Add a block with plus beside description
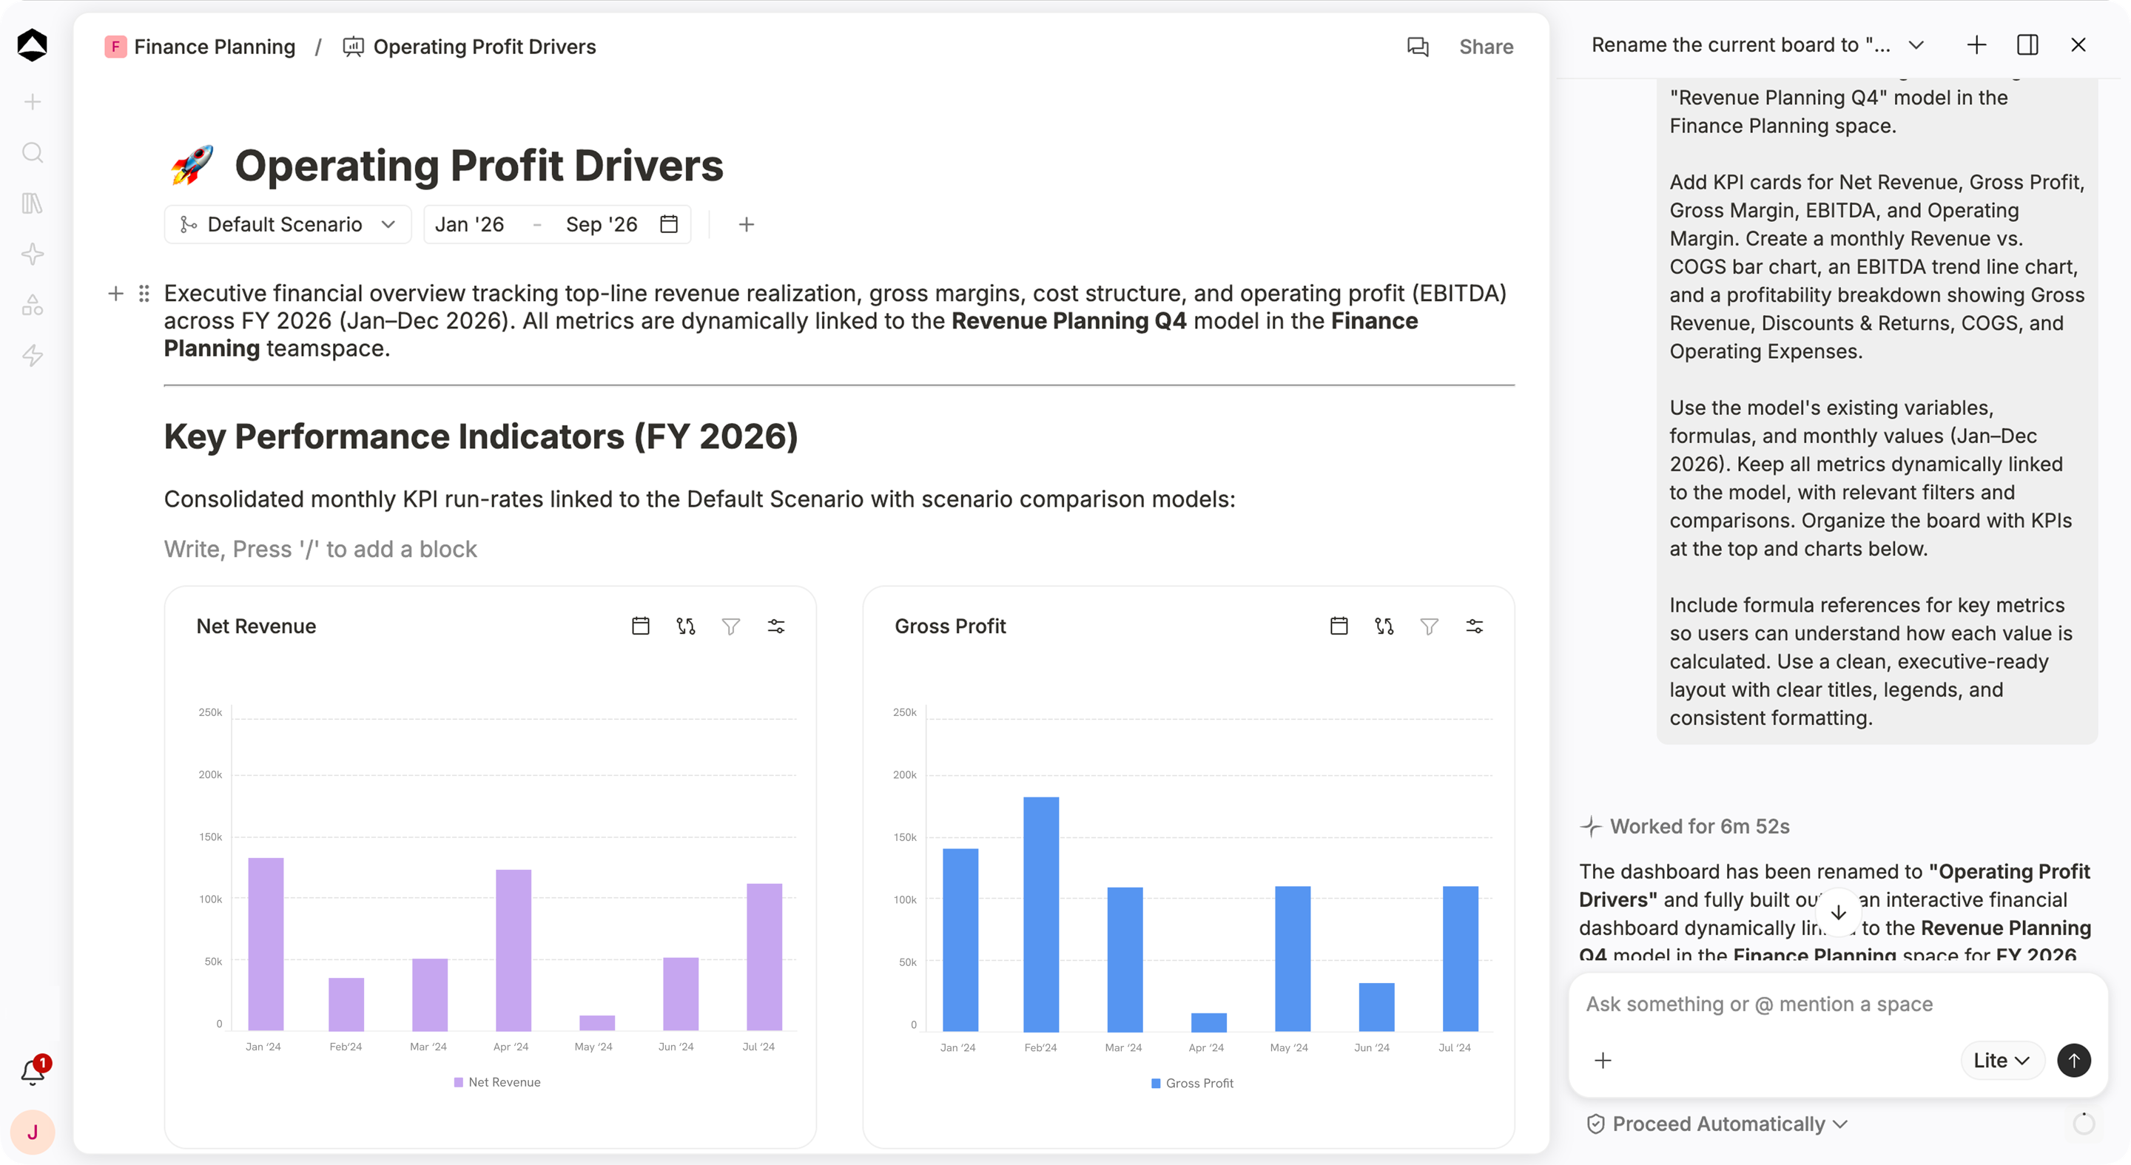 point(116,294)
